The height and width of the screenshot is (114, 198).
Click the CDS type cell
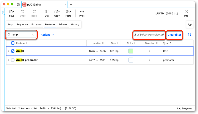tap(166, 51)
